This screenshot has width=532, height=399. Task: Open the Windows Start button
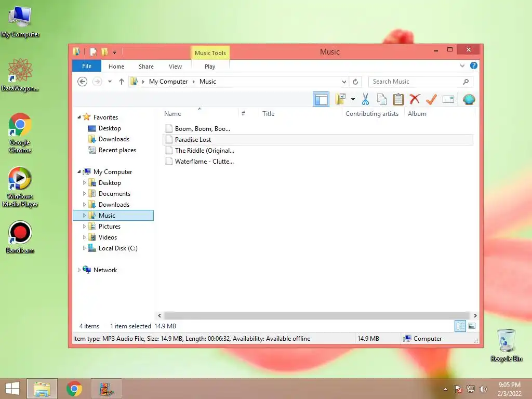pyautogui.click(x=12, y=389)
